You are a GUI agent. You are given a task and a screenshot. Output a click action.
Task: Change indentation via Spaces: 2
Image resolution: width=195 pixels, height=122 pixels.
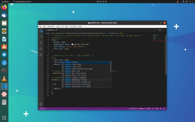pos(142,108)
